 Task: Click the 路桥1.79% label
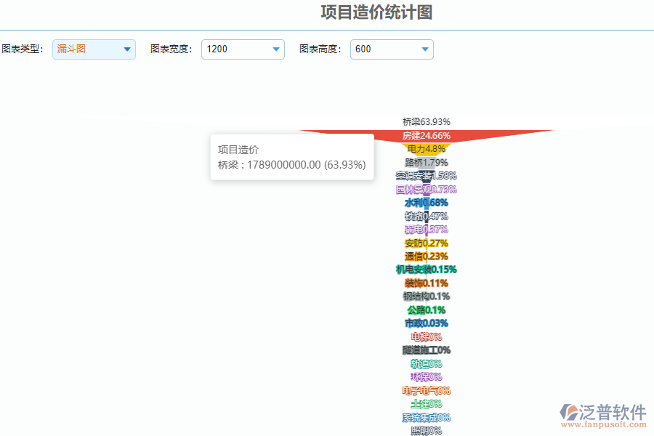coord(427,163)
